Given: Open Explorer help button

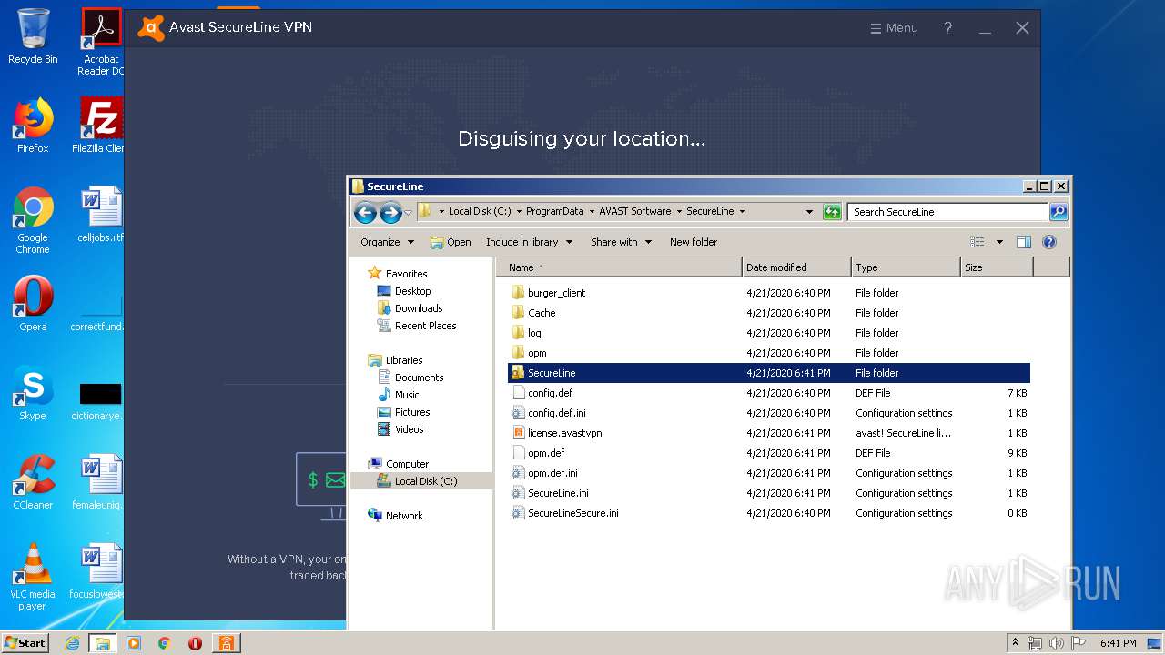Looking at the screenshot, I should pyautogui.click(x=1049, y=242).
